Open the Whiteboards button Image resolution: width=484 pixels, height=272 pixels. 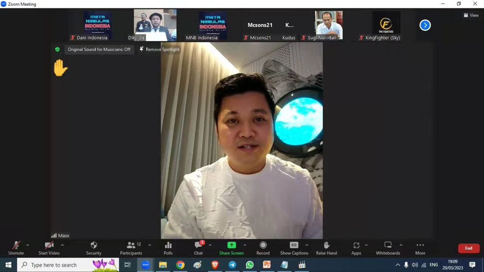tap(388, 248)
